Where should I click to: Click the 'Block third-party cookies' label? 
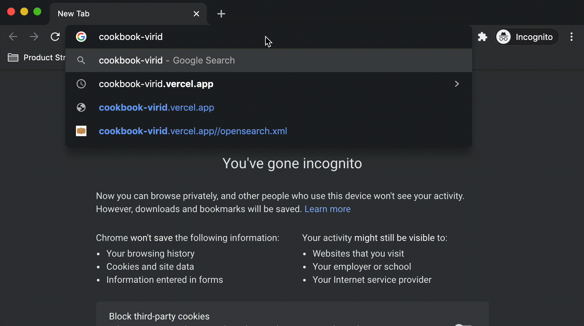click(x=159, y=317)
